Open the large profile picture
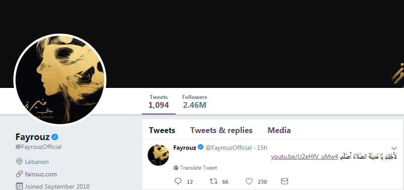 coord(60,79)
